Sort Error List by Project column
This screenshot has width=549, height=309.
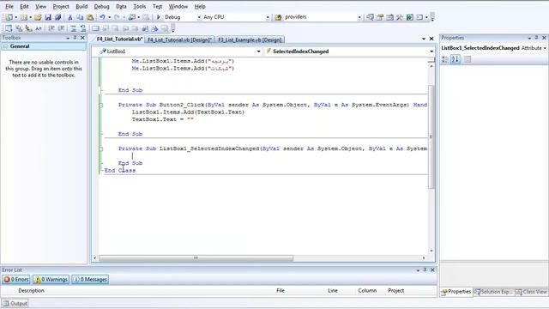coord(396,290)
